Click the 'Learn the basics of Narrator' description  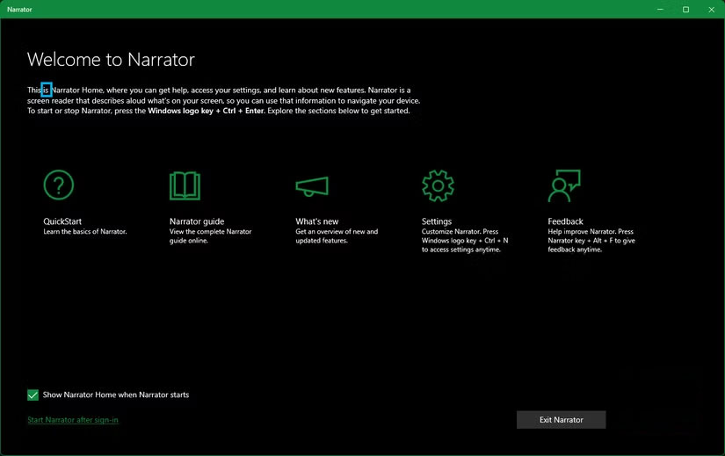85,232
